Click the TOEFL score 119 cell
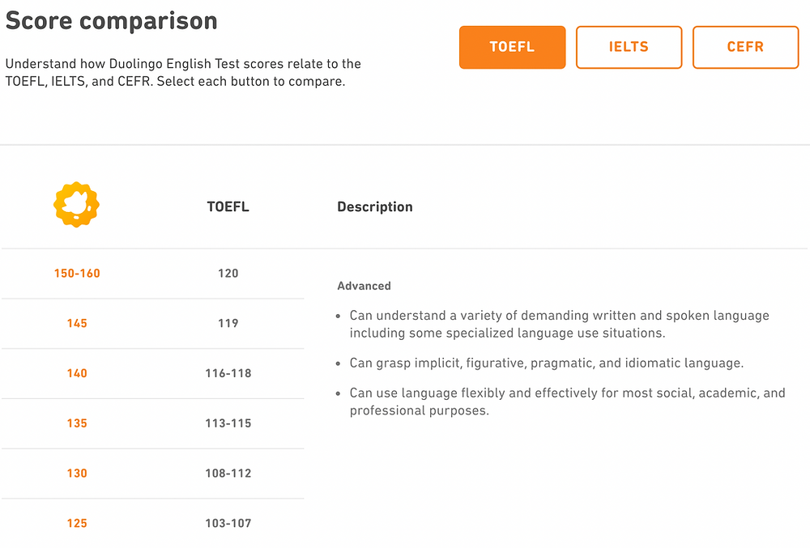 (228, 324)
